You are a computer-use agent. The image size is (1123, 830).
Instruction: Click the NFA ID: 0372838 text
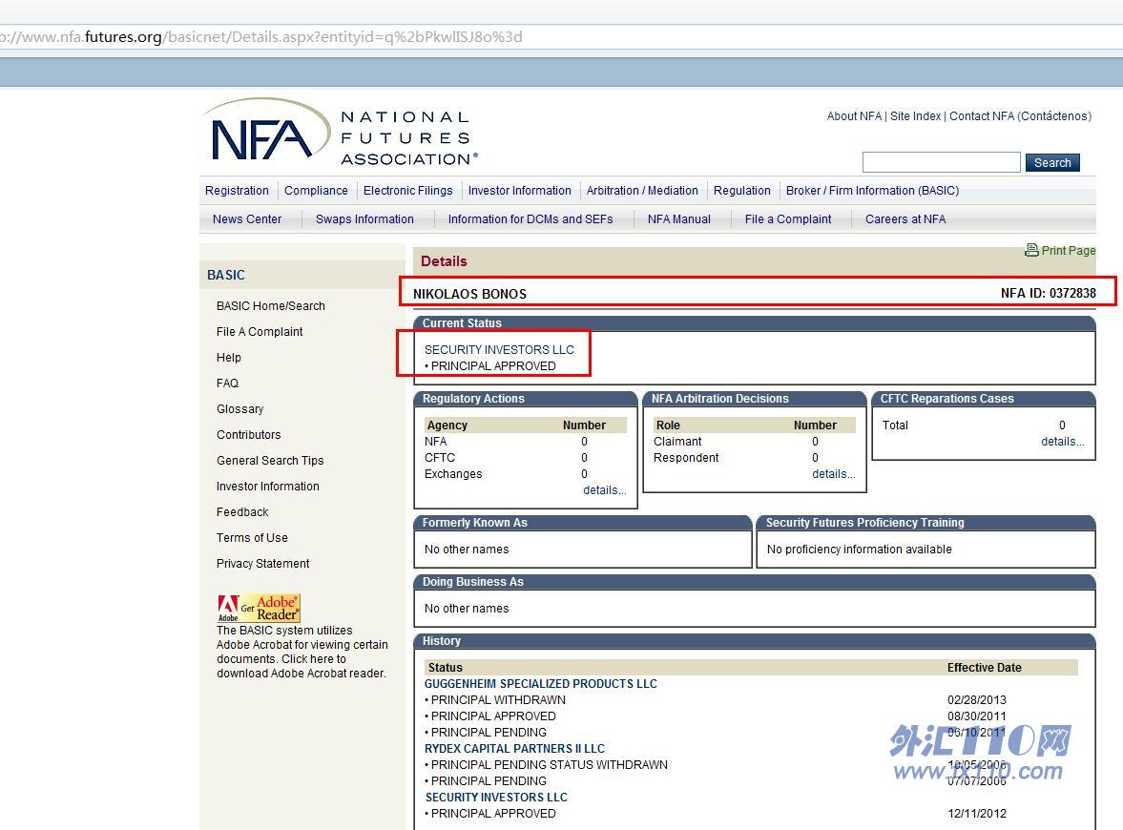1048,293
